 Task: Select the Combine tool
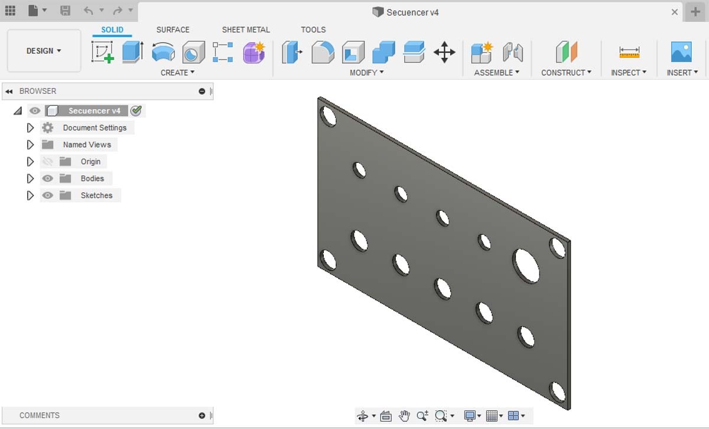[383, 52]
